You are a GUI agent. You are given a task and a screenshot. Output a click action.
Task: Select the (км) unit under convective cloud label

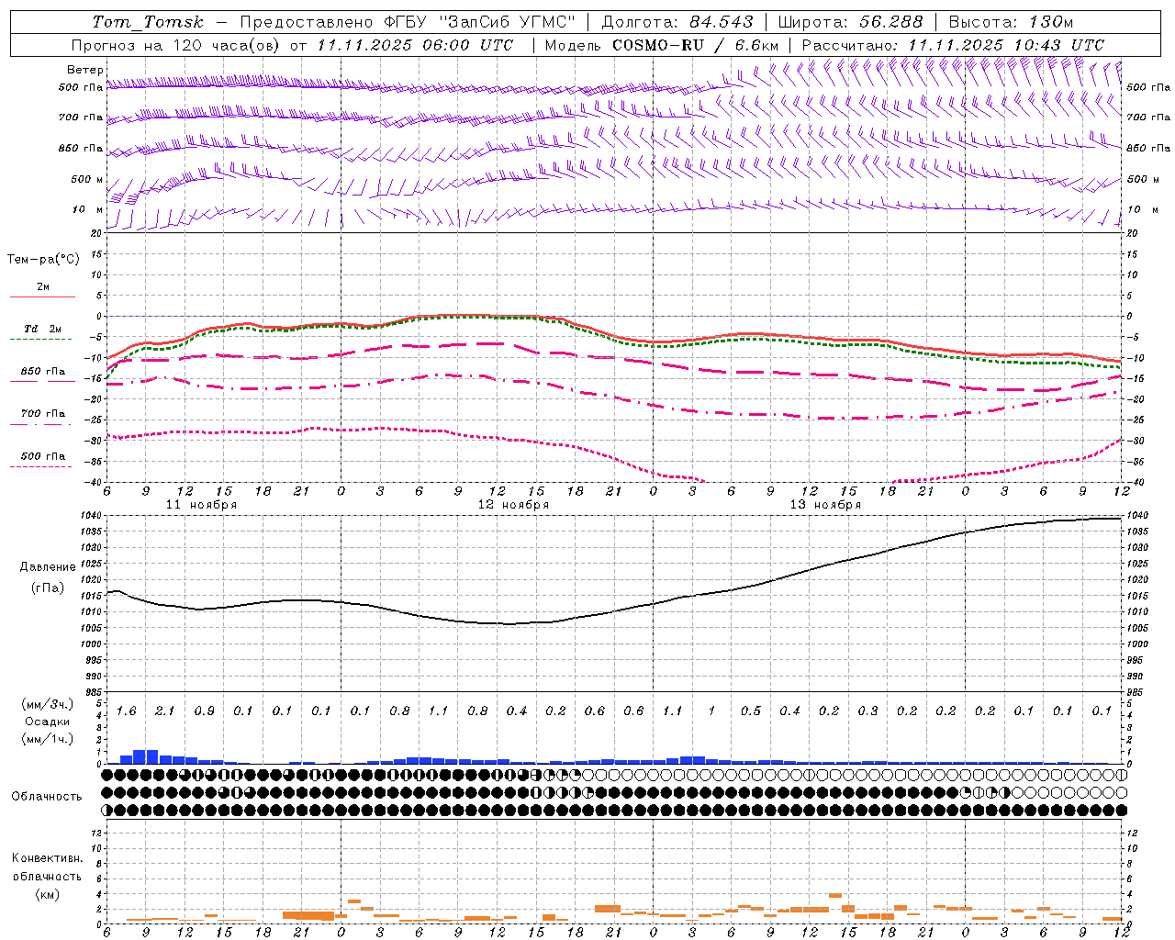tap(47, 895)
